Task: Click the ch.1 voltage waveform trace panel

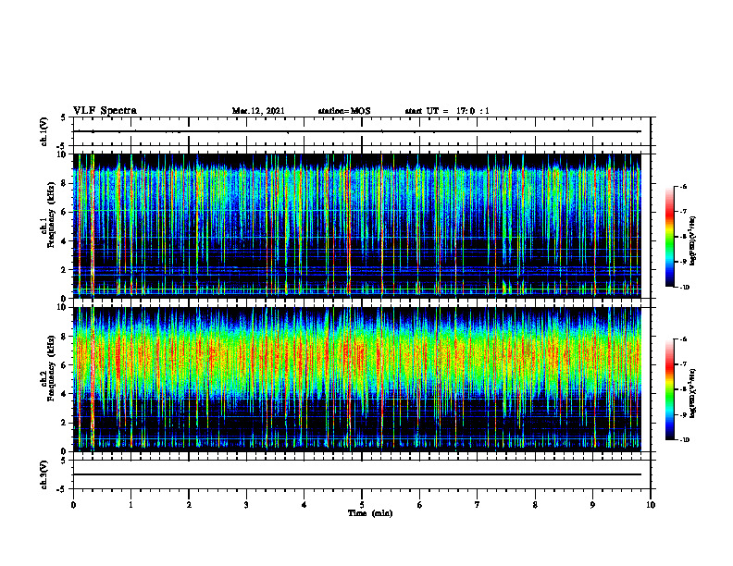Action: click(x=362, y=131)
